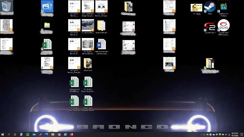244x137 pixels.
Task: Open Spotify from the taskbar
Action: [x=28, y=134]
